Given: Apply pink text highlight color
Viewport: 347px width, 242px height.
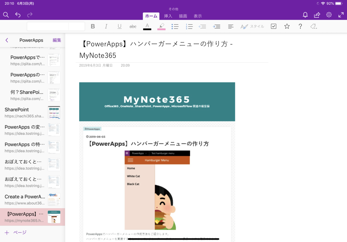Looking at the screenshot, I should point(161,26).
